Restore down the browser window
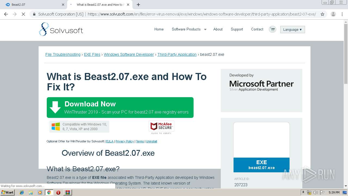The height and width of the screenshot is (196, 348). click(x=332, y=2)
